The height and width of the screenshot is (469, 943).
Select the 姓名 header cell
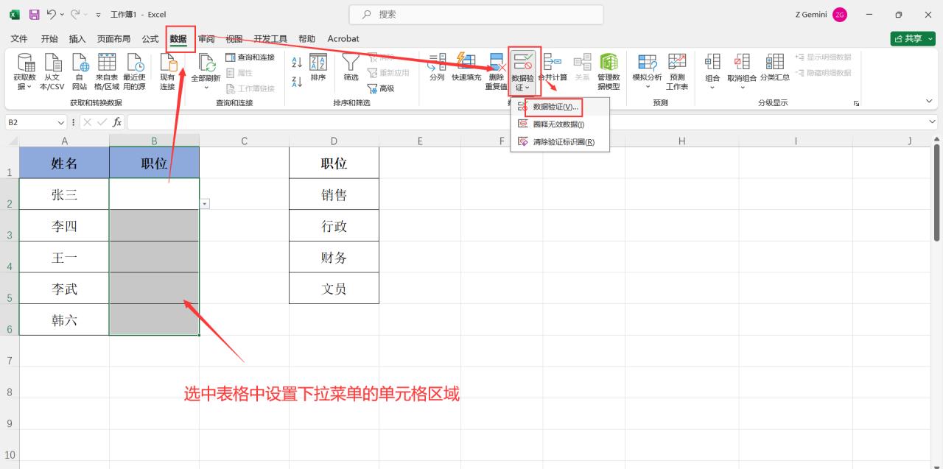point(64,163)
